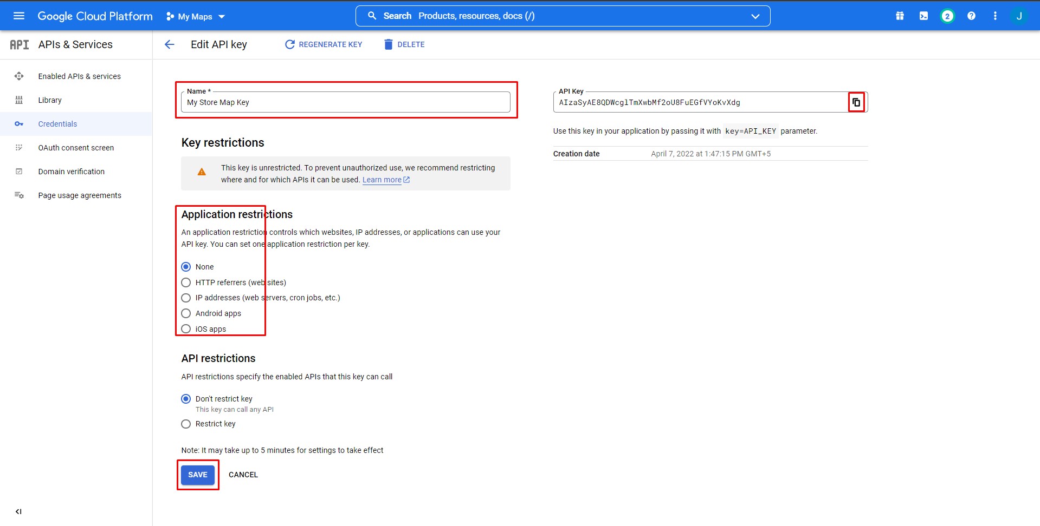This screenshot has height=526, width=1040.
Task: Open Page usage agreements
Action: pyautogui.click(x=76, y=195)
